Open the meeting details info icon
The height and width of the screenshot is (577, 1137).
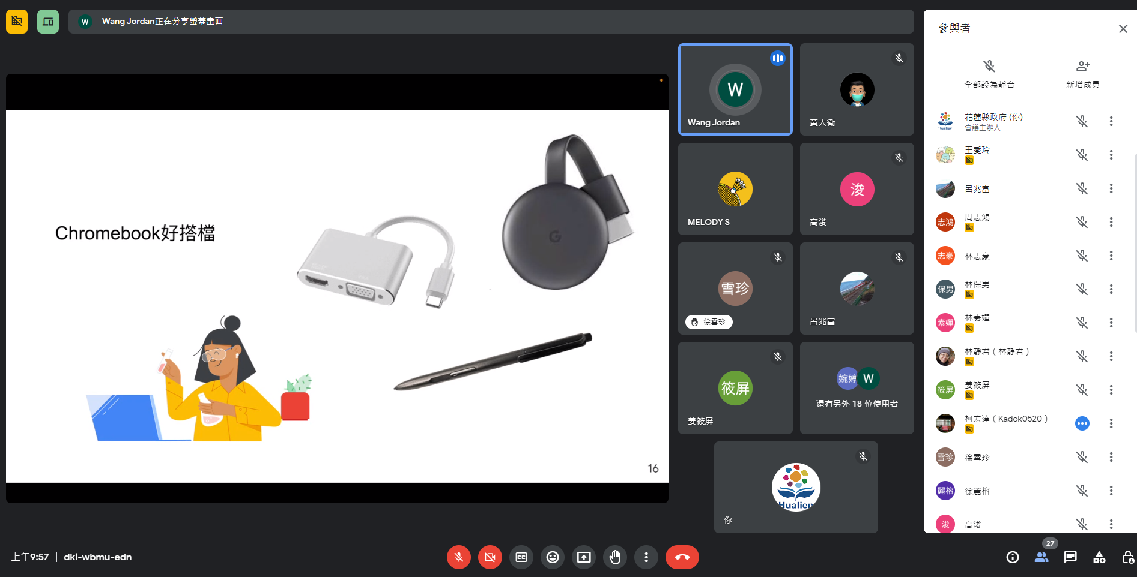[x=1013, y=557]
